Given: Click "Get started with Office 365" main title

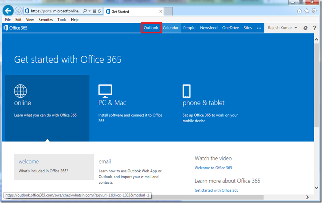Looking at the screenshot, I should 68,59.
